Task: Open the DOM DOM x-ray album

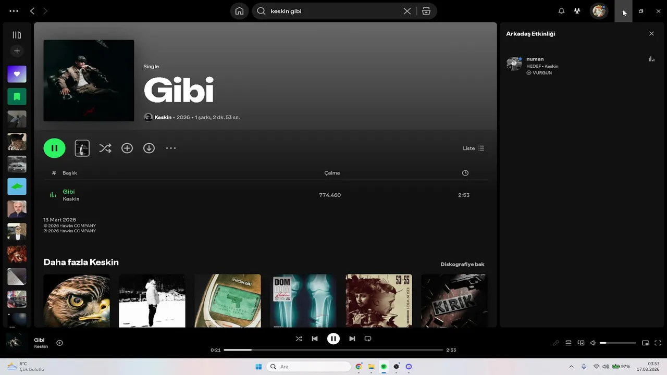Action: 303,301
